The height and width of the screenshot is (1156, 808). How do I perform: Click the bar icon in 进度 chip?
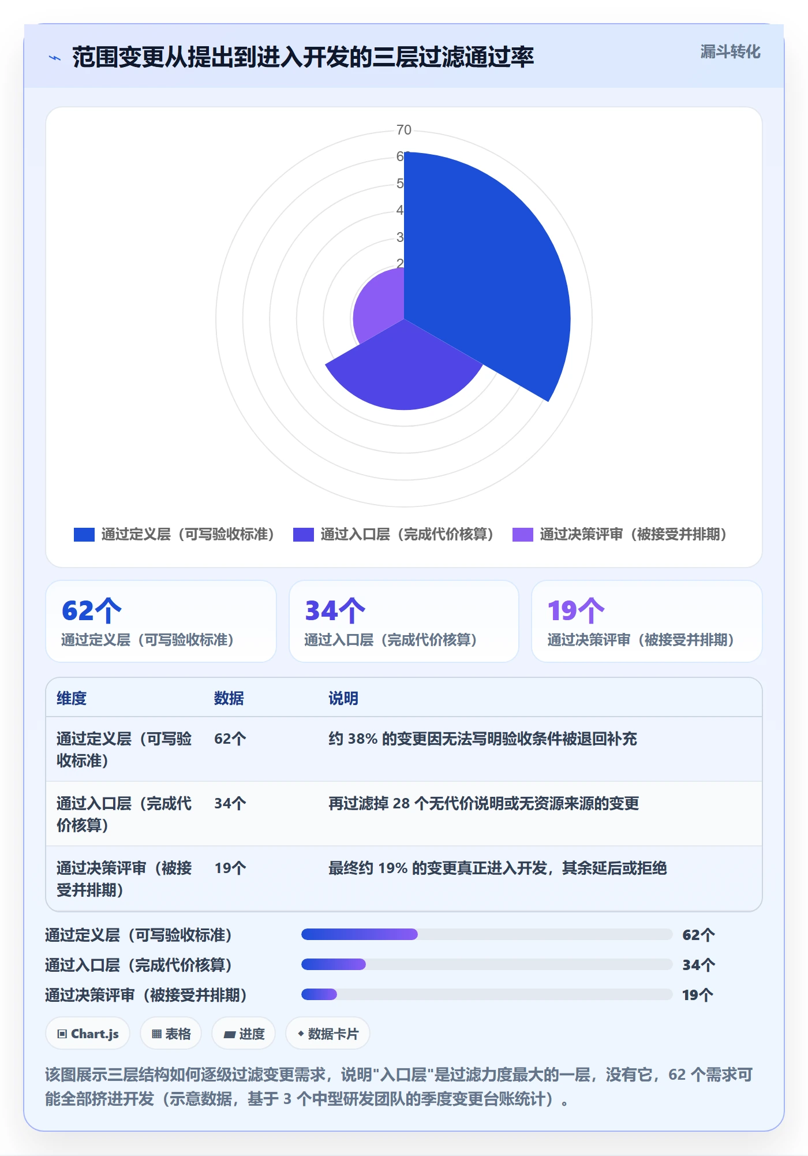click(230, 1035)
